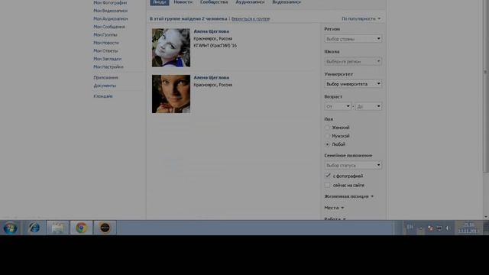Image resolution: width=489 pixels, height=275 pixels.
Task: Expand the 'Работа' filter section
Action: [335, 219]
